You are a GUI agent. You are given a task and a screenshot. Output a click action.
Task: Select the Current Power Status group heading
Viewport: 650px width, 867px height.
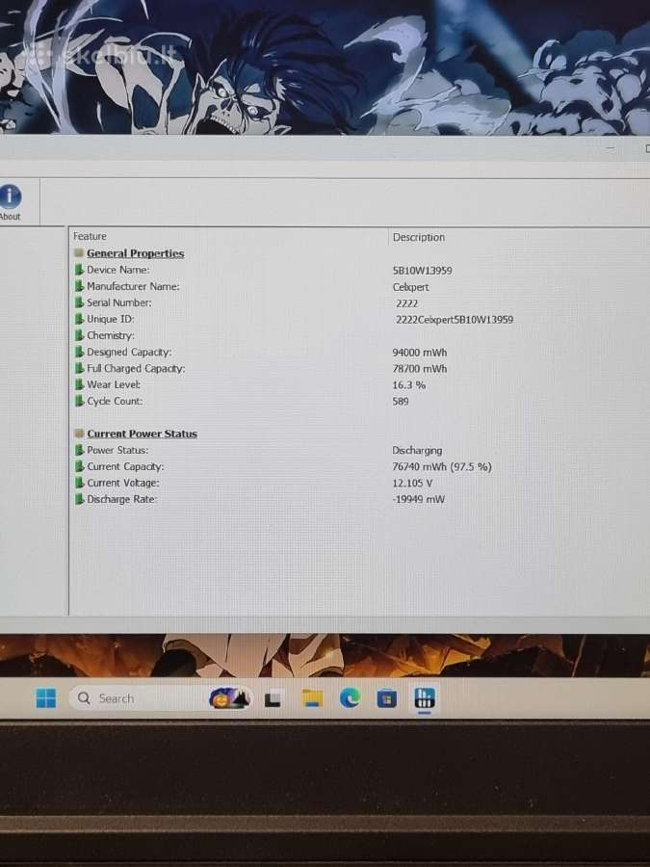143,433
